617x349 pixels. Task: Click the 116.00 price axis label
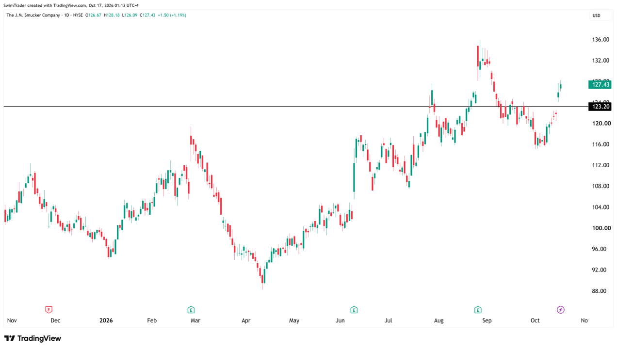[x=601, y=144]
